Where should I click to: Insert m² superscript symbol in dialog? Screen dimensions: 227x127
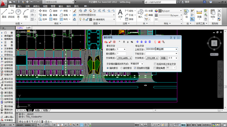pos(110,42)
